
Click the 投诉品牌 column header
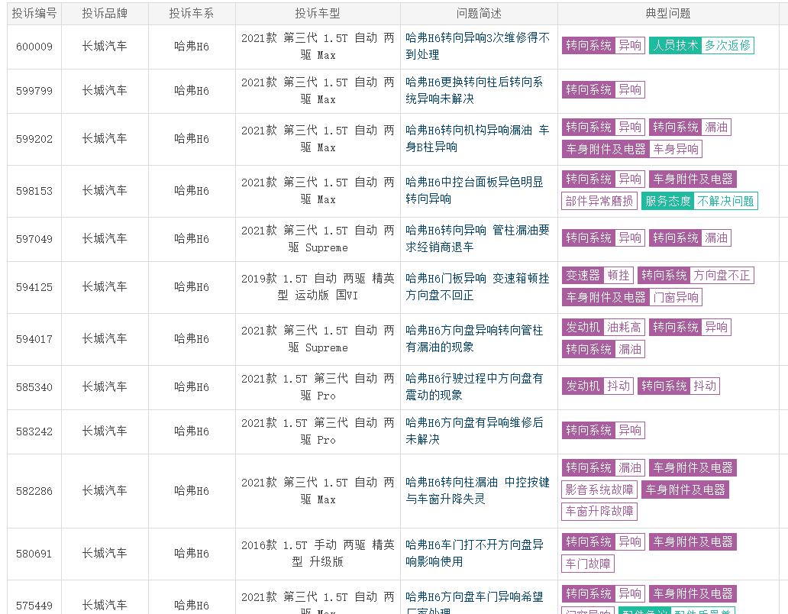[105, 14]
